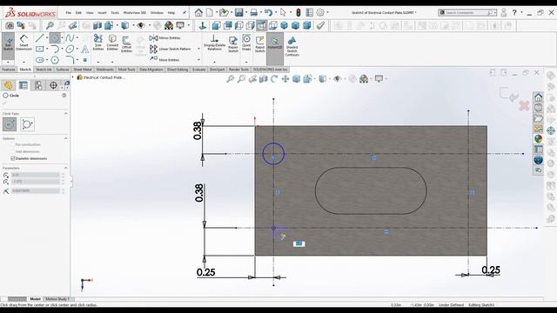
Task: Click Trim Entities tool
Action: click(x=98, y=43)
